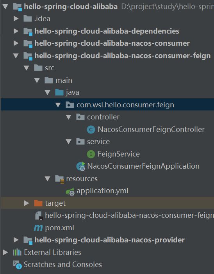Expand the hello-spring-cloud-alibaba-dependencies module
Viewport: 214px width, 274px height.
point(16,31)
